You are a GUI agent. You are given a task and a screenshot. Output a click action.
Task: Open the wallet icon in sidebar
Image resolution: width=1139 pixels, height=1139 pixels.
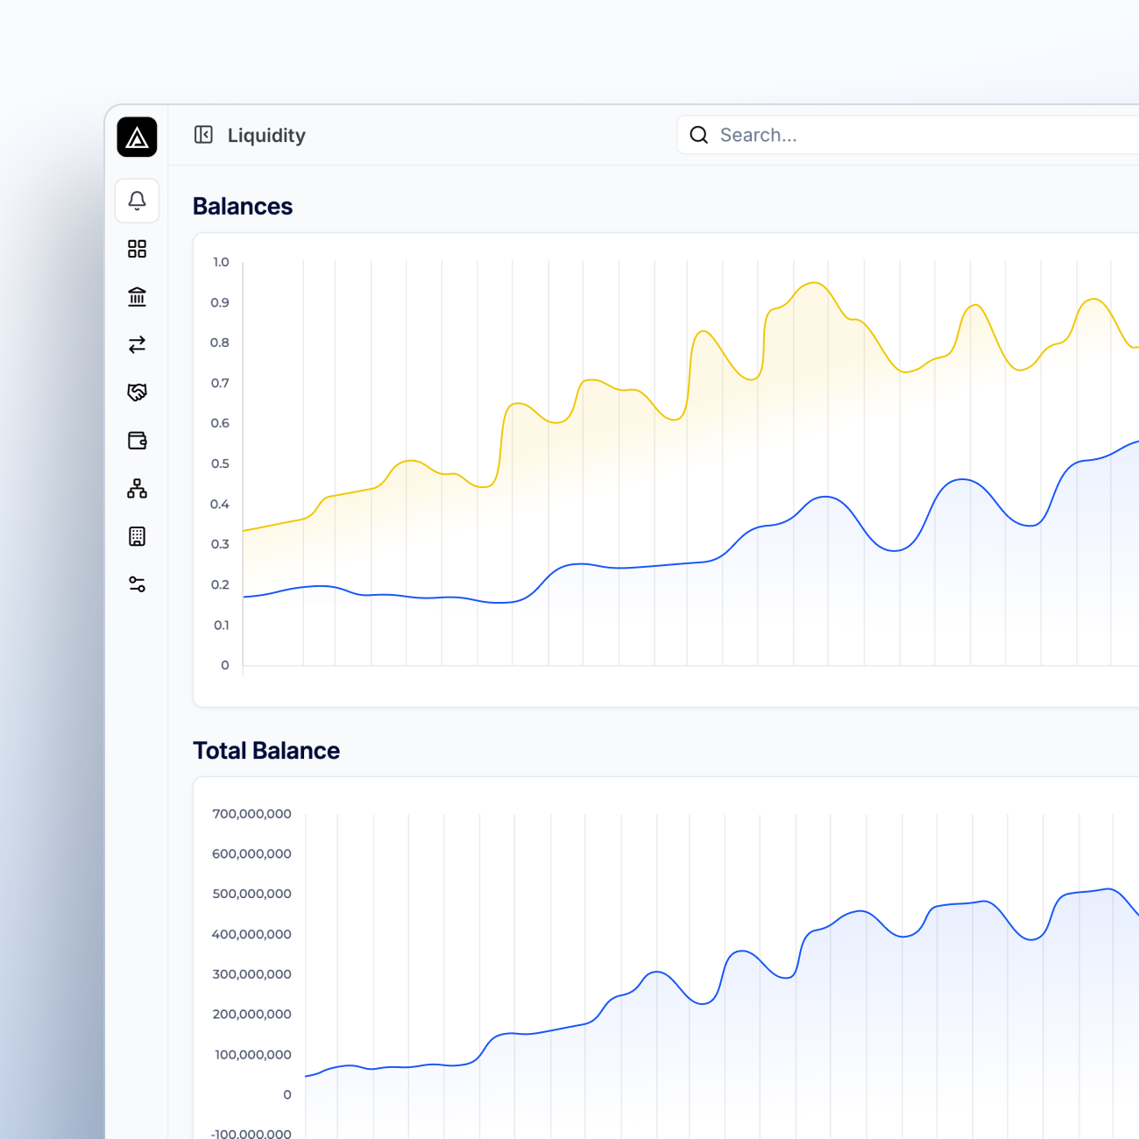pyautogui.click(x=137, y=441)
